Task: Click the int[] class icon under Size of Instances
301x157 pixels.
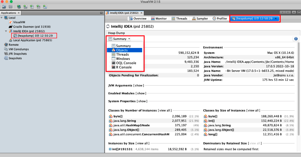Action: point(206,121)
